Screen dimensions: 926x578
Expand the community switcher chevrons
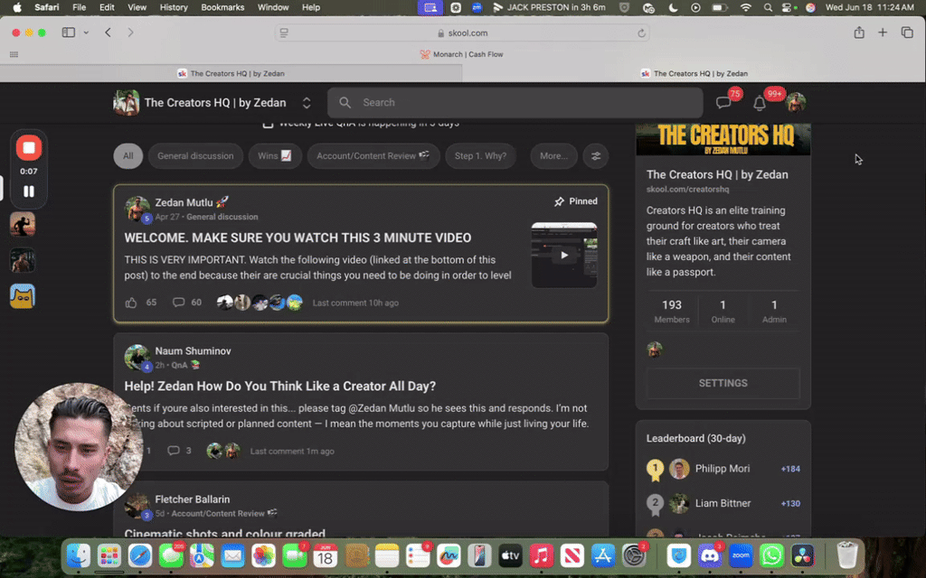307,103
